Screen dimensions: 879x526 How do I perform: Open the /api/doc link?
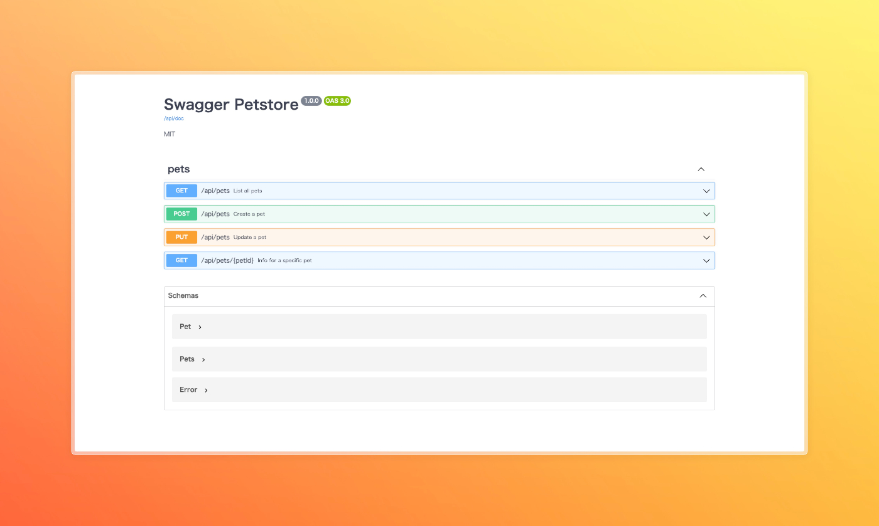[x=174, y=118]
